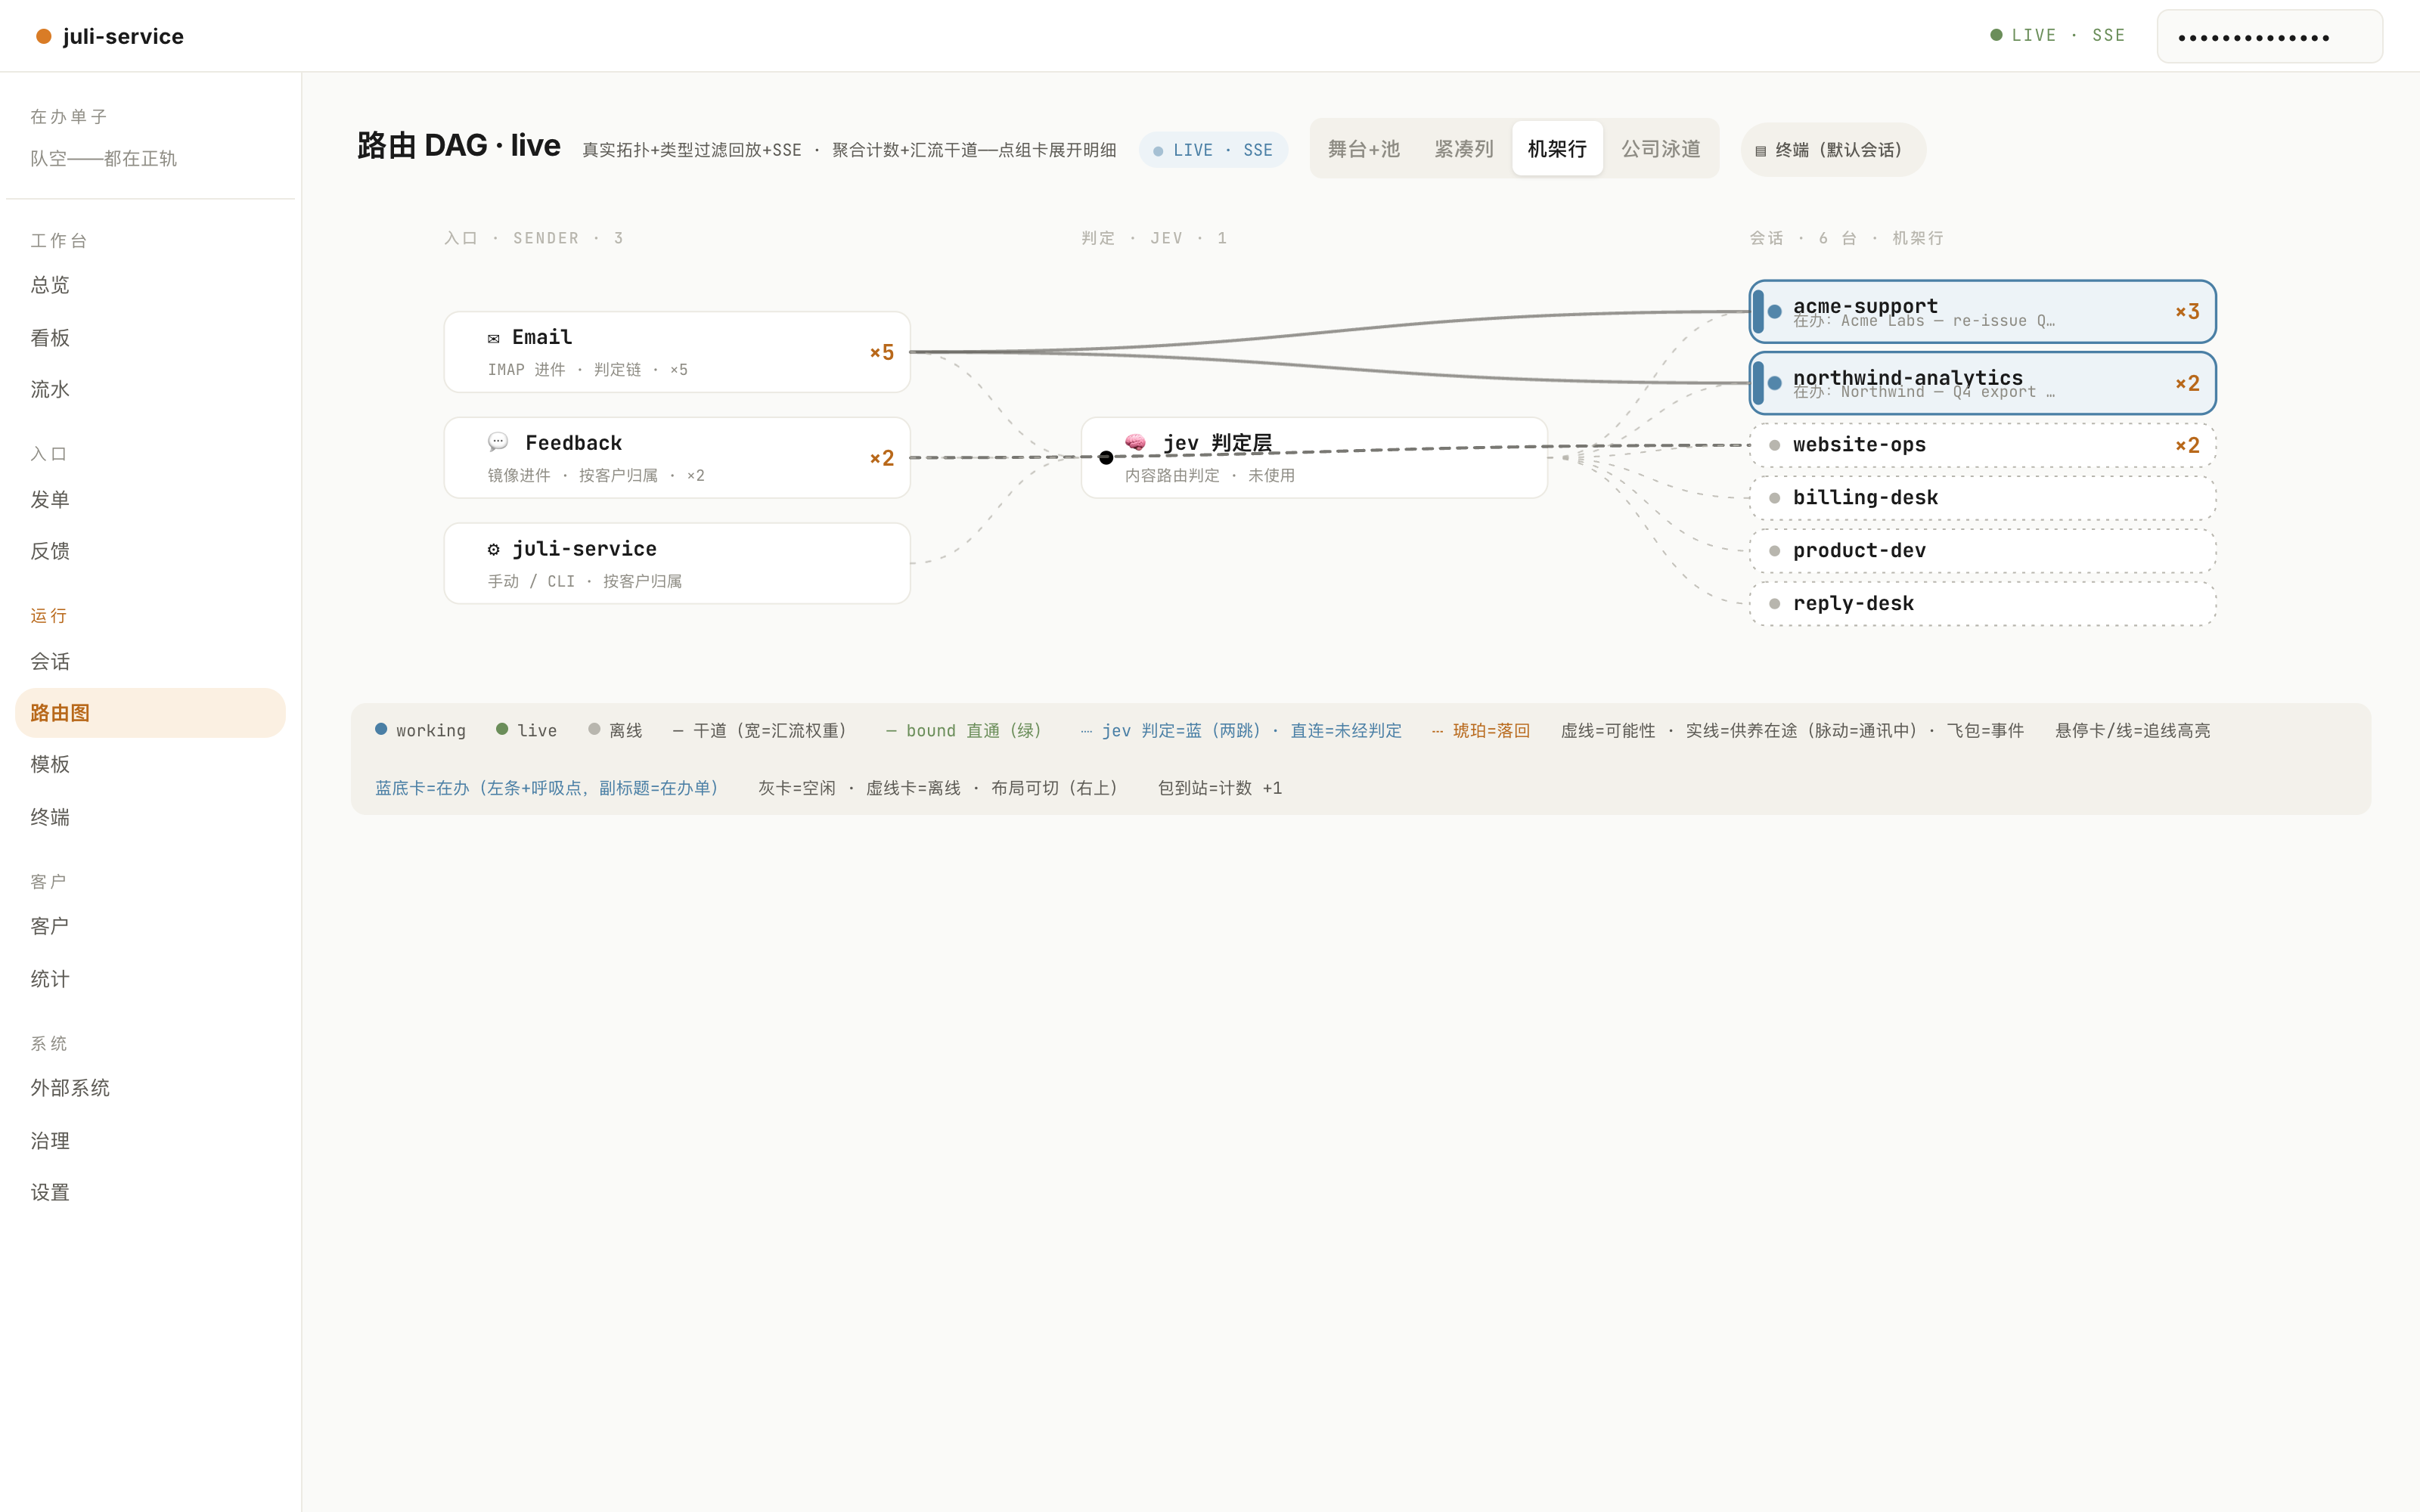Go to 发单 page
Screen dimensions: 2420x1512
click(x=150, y=499)
